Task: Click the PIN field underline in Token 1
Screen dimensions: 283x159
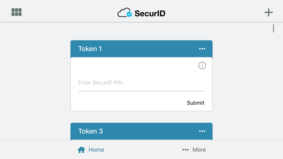Action: [x=141, y=91]
